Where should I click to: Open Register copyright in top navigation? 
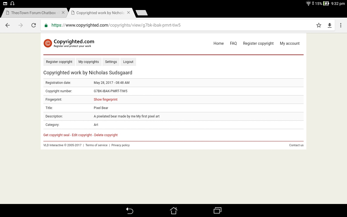coord(258,43)
